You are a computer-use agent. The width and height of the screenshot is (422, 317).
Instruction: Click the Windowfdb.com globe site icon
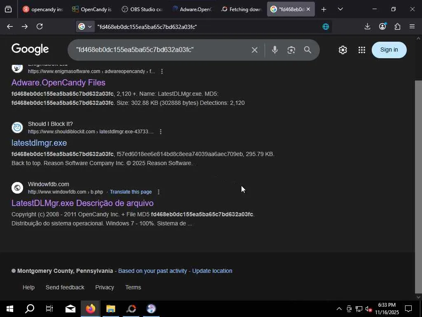pos(17,188)
